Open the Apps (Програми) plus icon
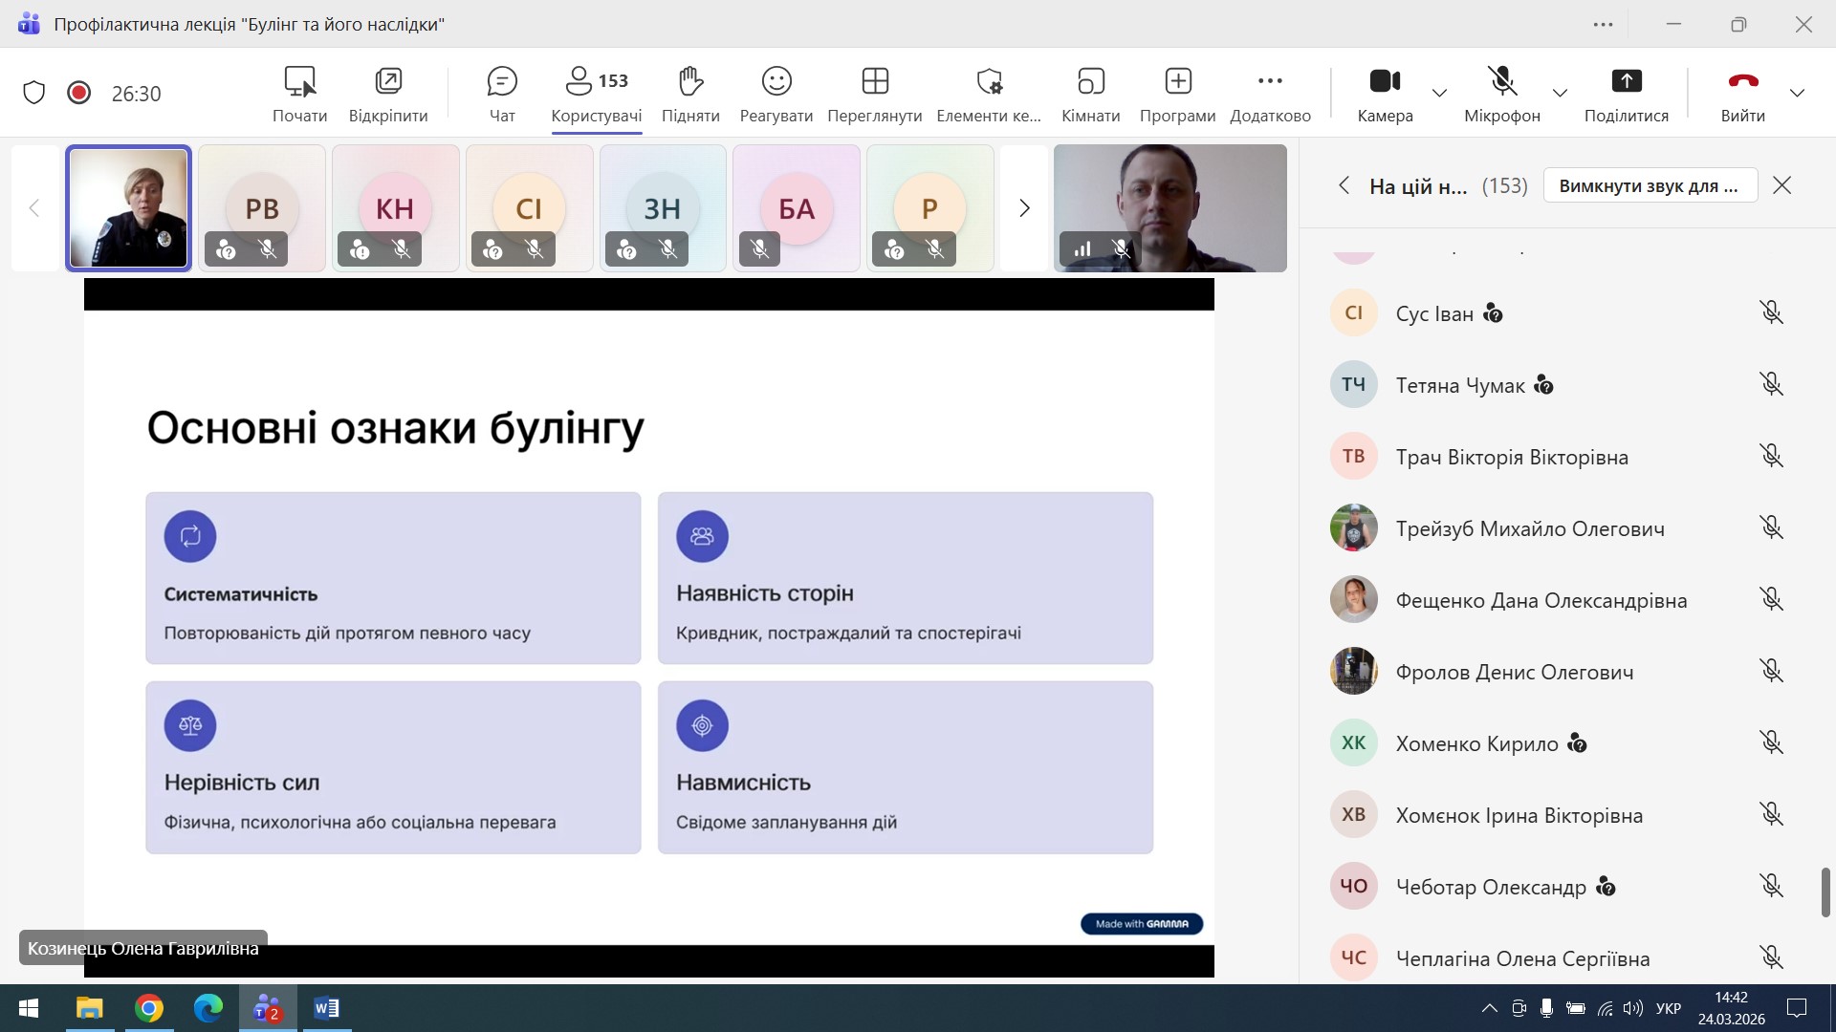This screenshot has width=1836, height=1032. tap(1177, 82)
